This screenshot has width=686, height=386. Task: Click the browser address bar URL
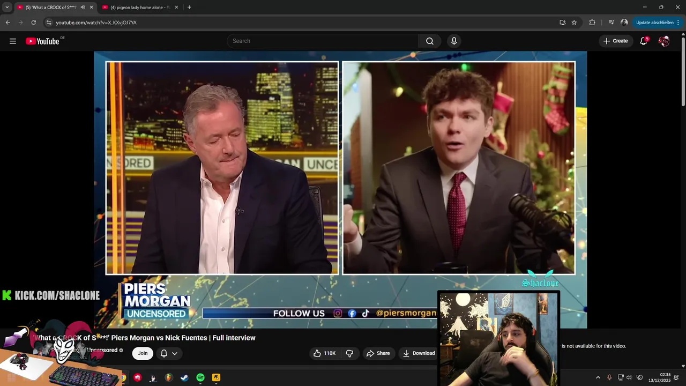(x=96, y=23)
